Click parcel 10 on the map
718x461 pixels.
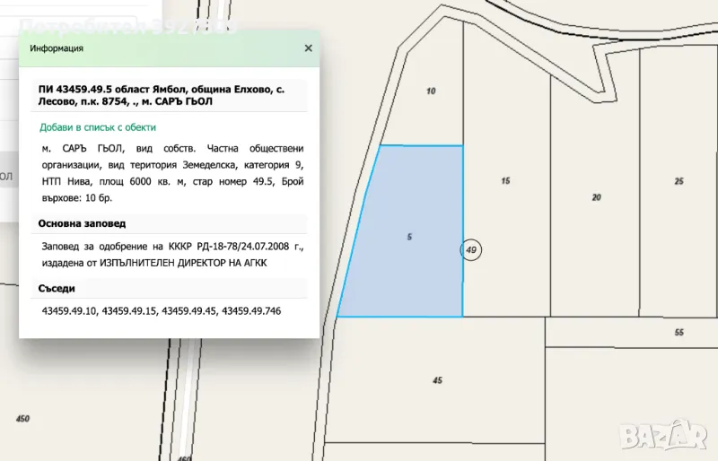pyautogui.click(x=431, y=91)
